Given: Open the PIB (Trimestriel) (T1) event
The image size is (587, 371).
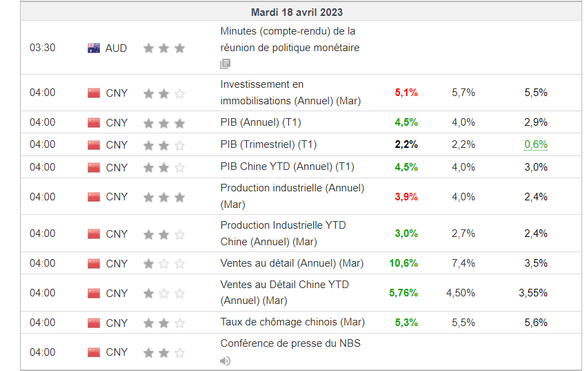Looking at the screenshot, I should (x=268, y=144).
